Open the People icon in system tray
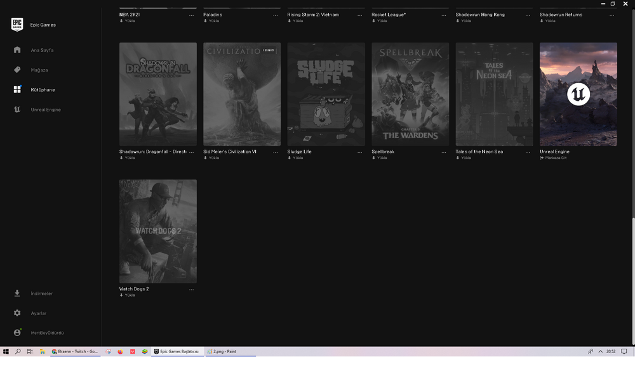Viewport: 635px width, 369px height. pyautogui.click(x=591, y=352)
